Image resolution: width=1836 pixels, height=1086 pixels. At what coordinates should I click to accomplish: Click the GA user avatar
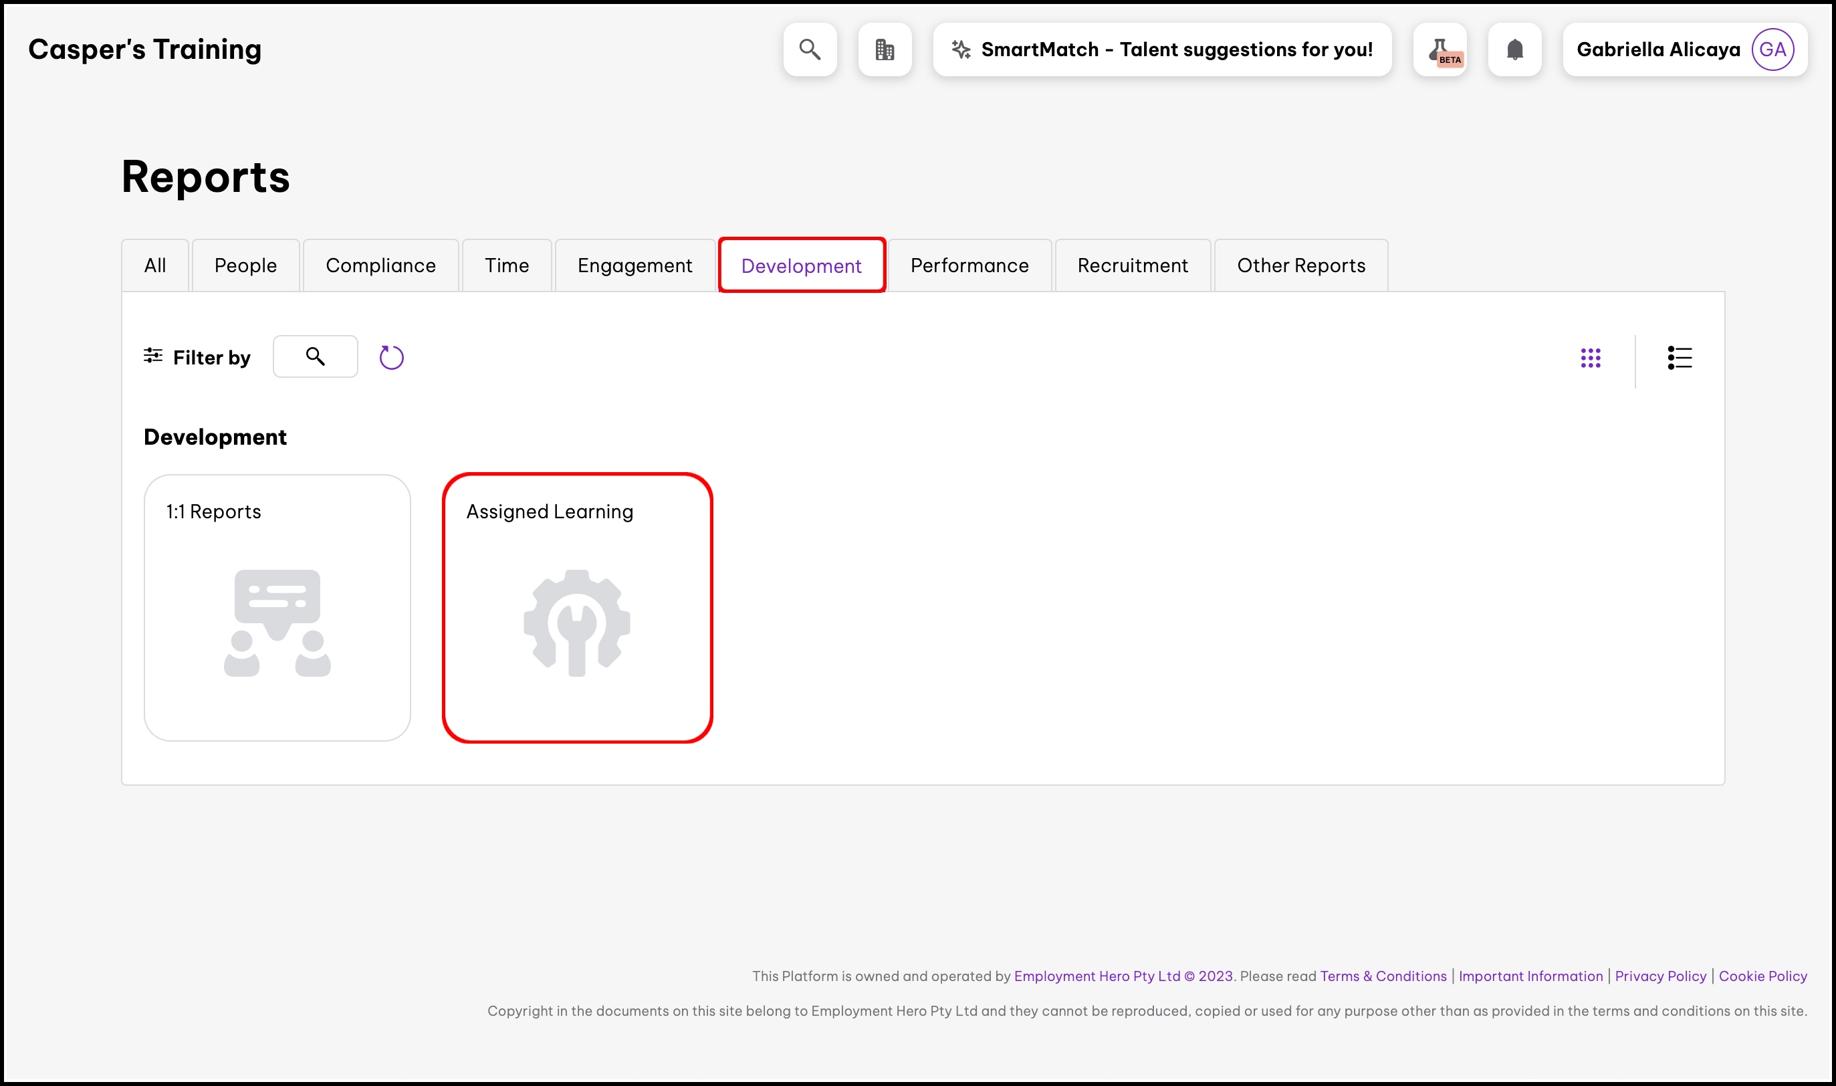(1772, 49)
